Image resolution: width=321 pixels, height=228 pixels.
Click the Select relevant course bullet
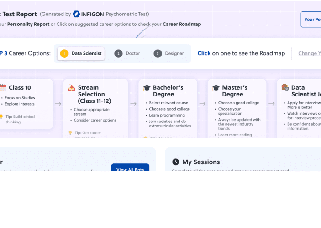pos(168,103)
